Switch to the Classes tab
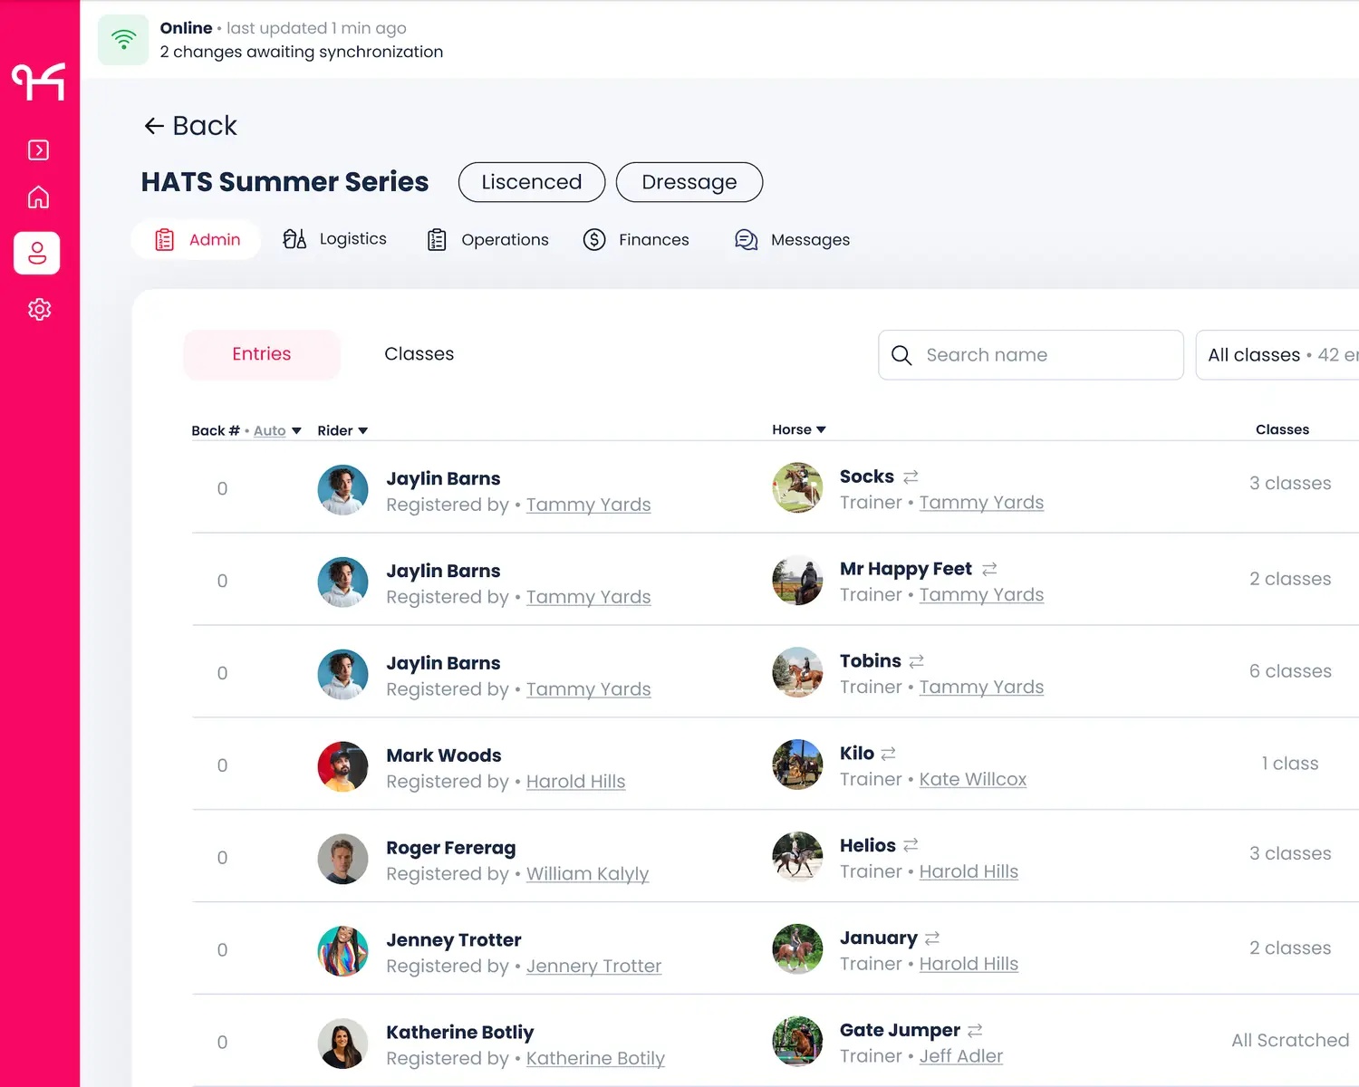 [x=419, y=354]
